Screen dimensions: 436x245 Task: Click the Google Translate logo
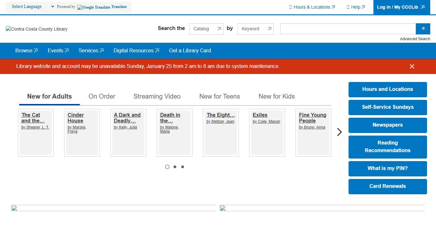click(x=94, y=7)
